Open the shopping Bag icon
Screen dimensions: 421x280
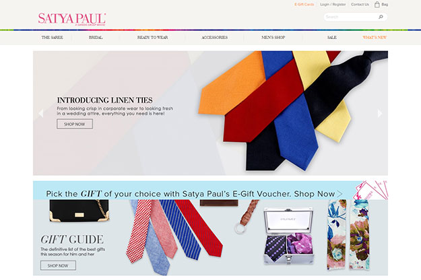377,4
